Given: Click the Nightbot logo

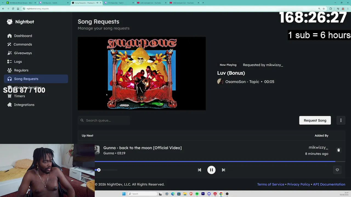Looking at the screenshot, I should tap(21, 22).
